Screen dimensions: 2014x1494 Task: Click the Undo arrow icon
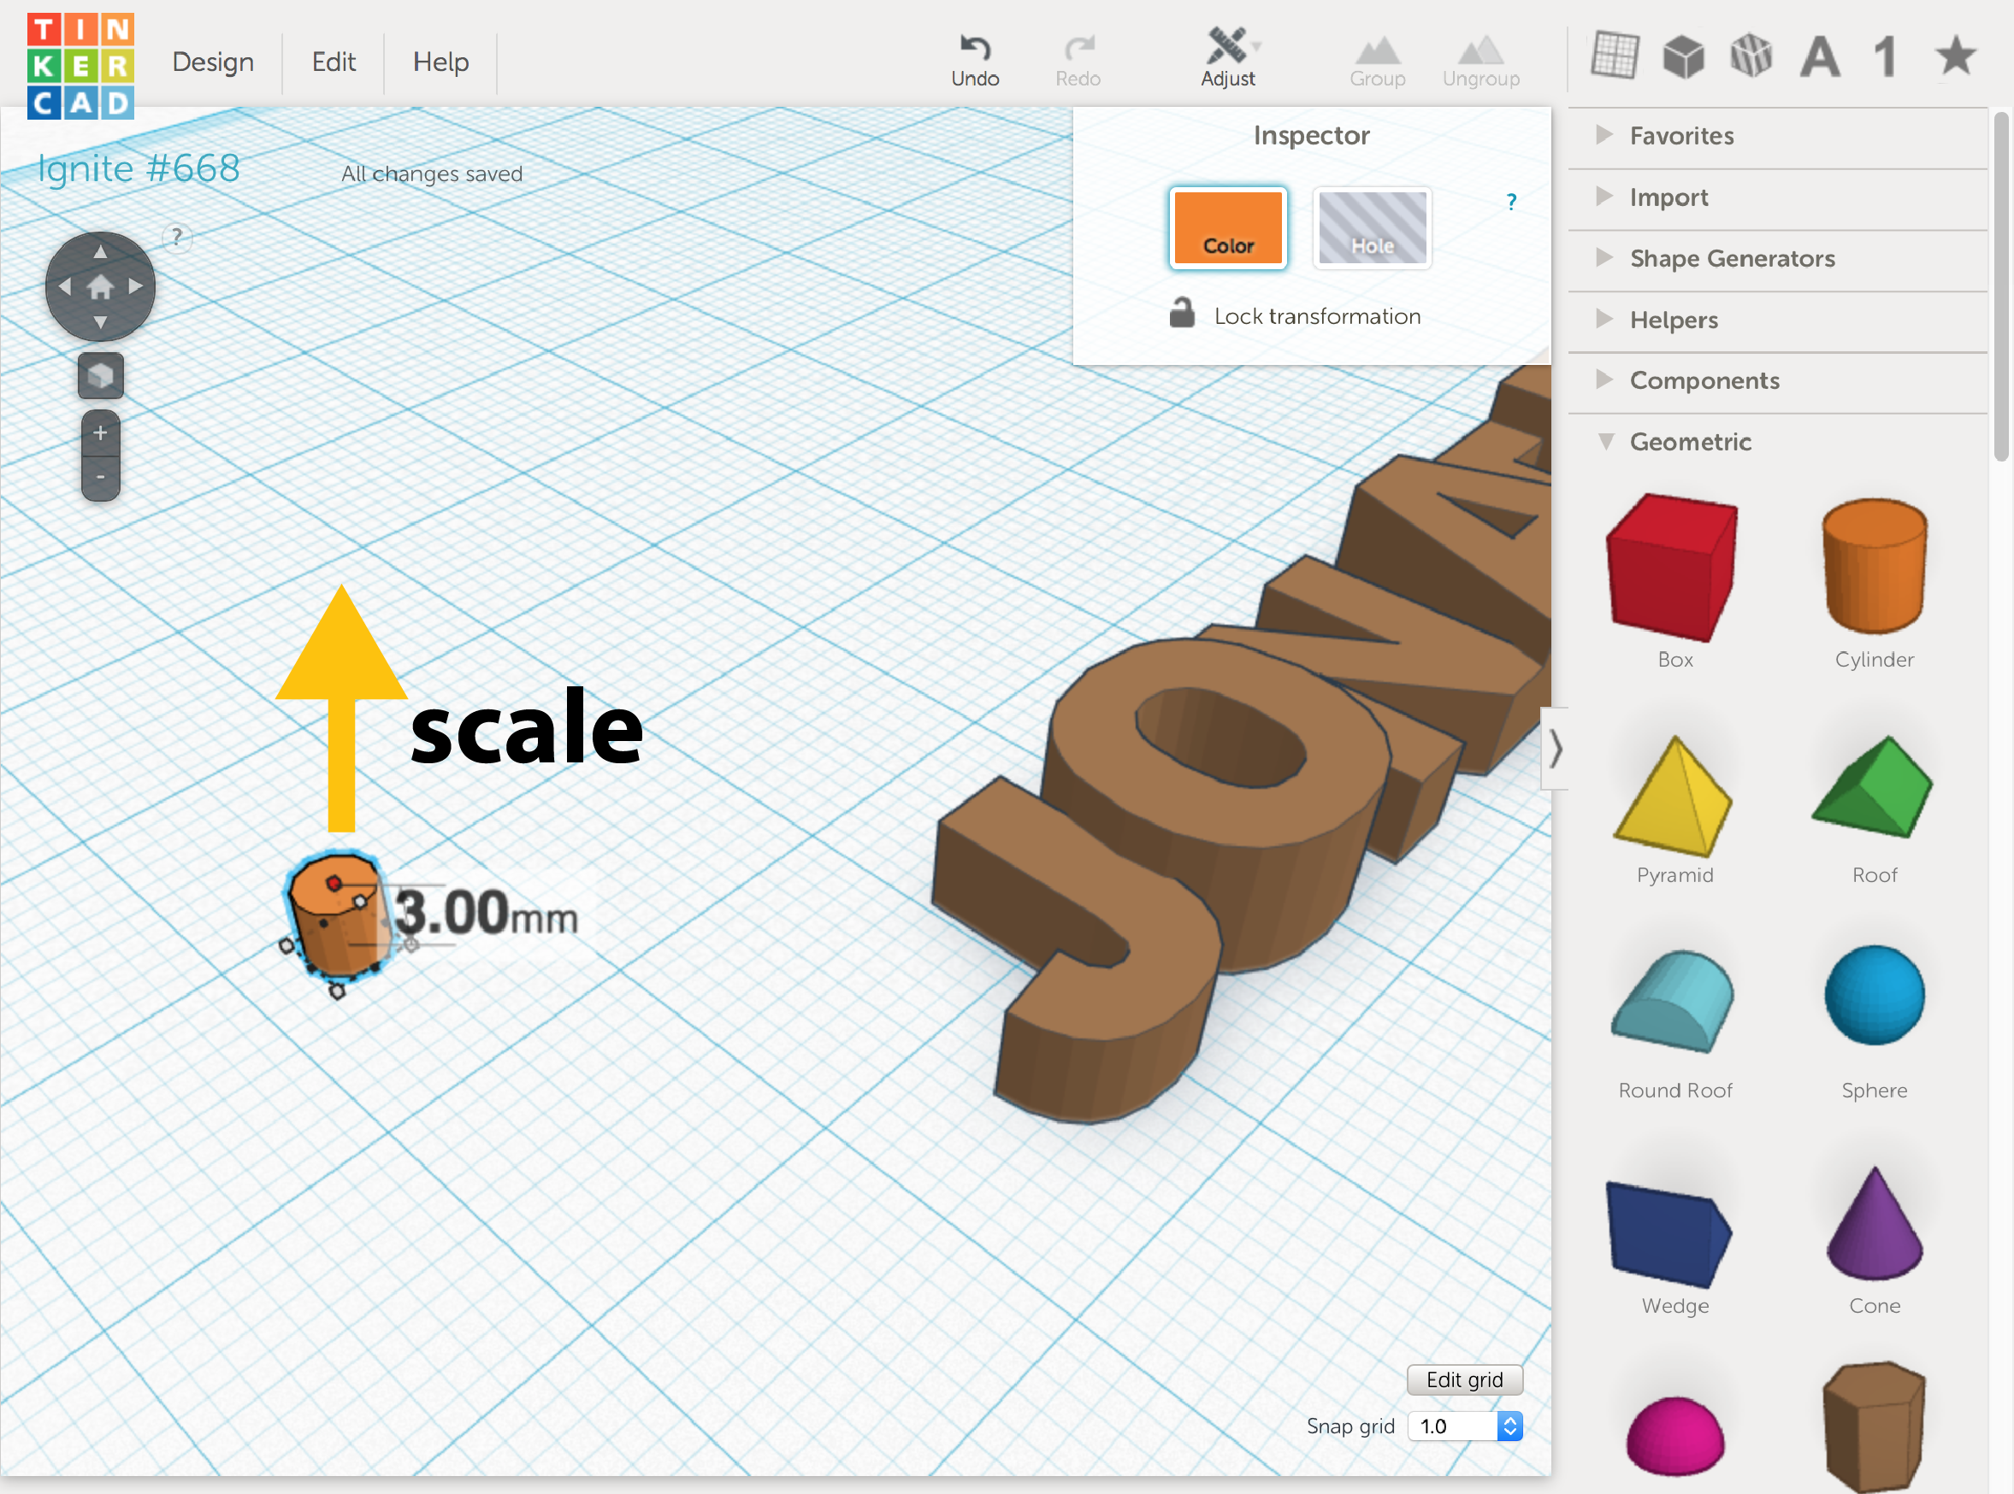[974, 47]
